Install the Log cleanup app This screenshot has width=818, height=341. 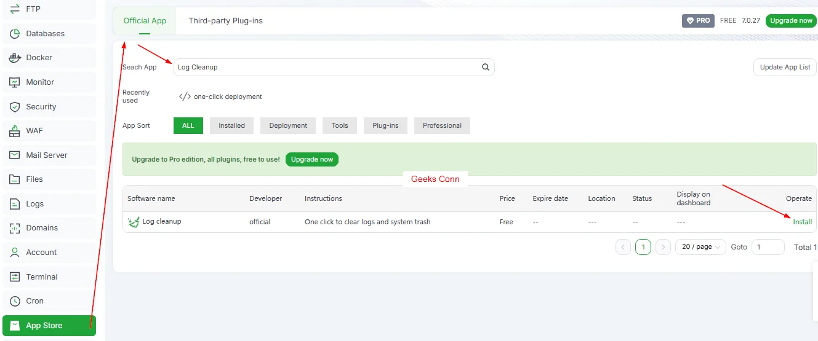(x=802, y=222)
